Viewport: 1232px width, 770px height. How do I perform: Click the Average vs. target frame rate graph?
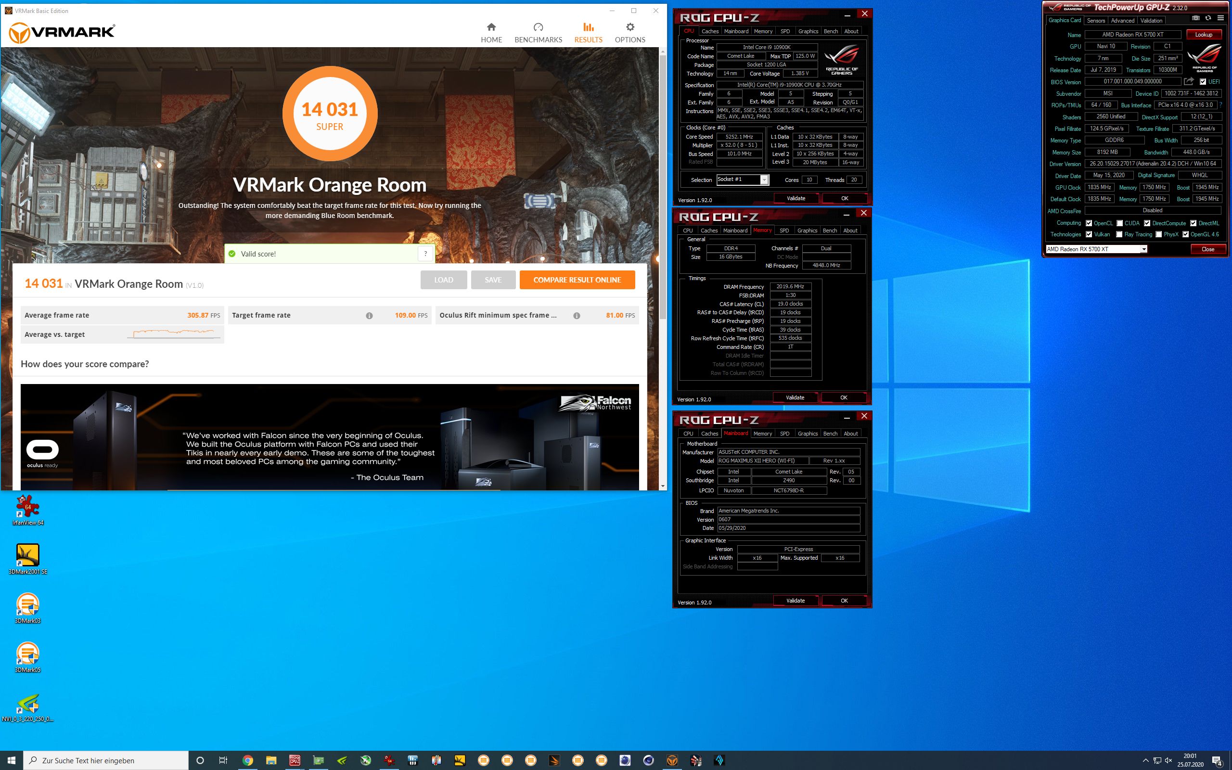(174, 334)
